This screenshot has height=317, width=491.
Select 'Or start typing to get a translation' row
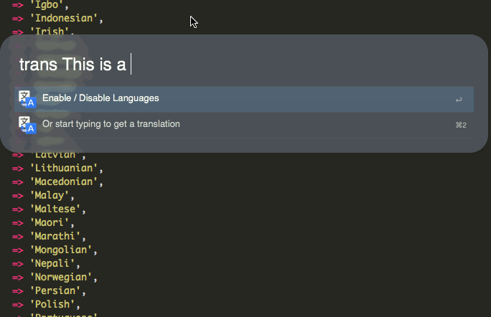[x=111, y=124]
